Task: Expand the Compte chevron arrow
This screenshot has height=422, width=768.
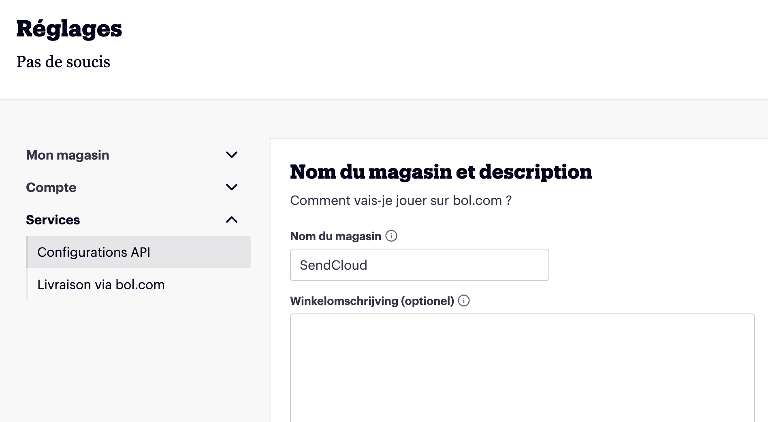Action: pyautogui.click(x=232, y=187)
